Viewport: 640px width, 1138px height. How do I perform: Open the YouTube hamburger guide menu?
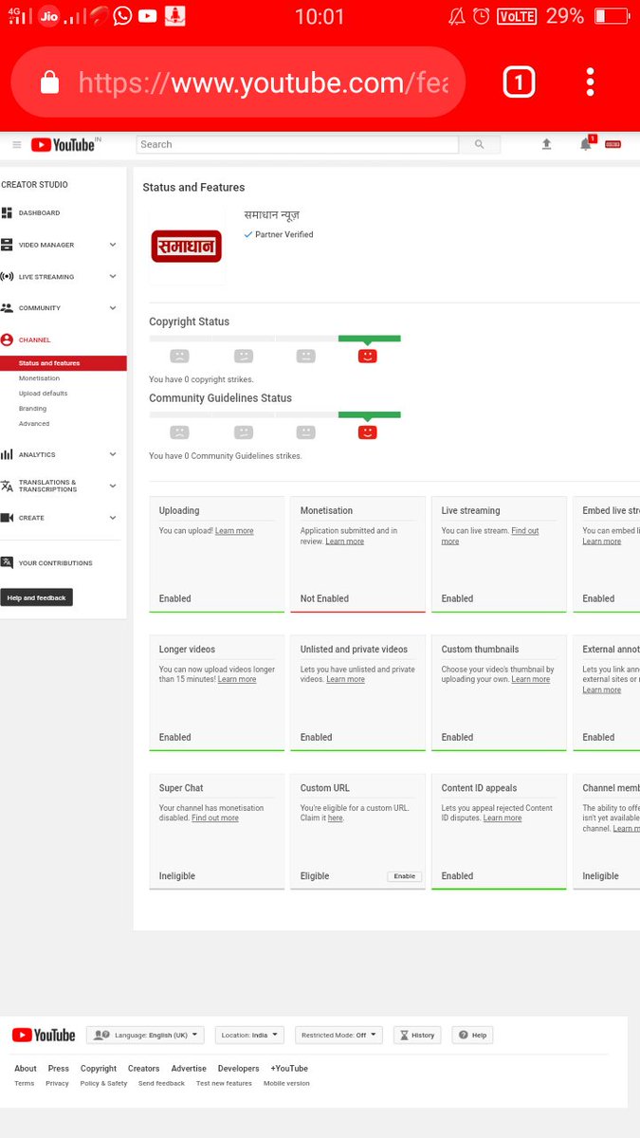click(x=16, y=144)
